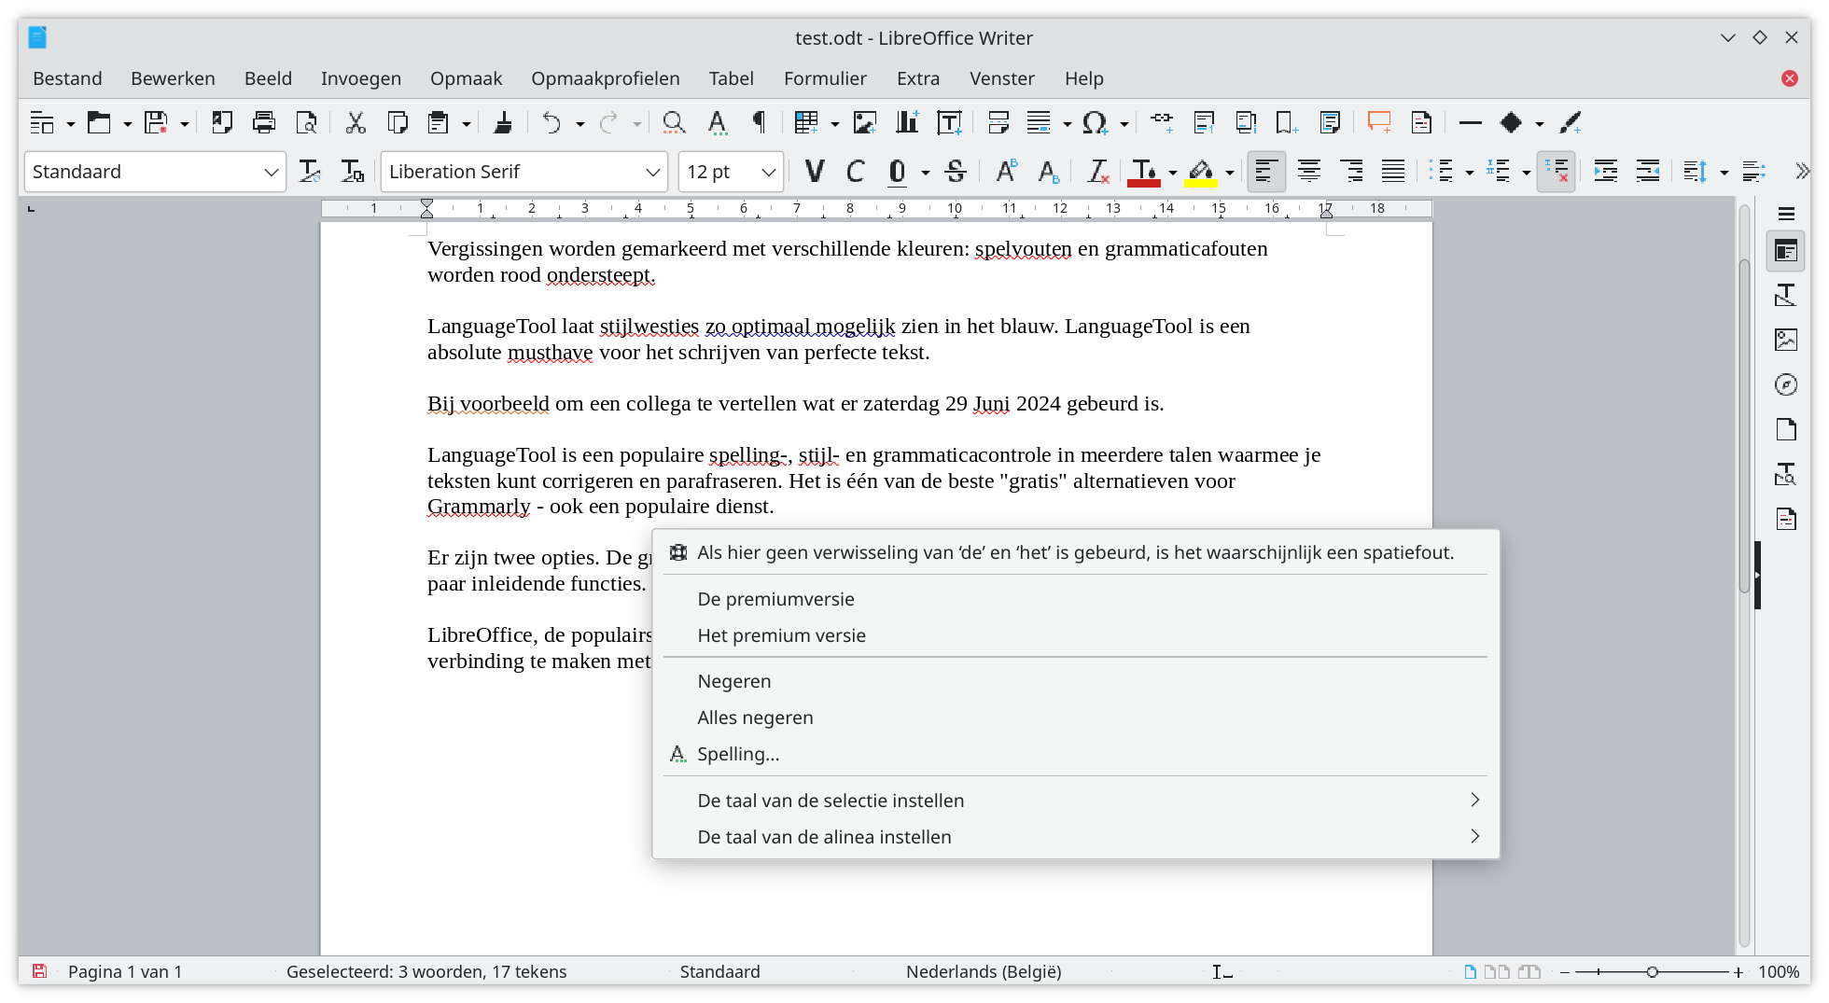Select suggestion 'Het premium versie'

pos(1075,635)
